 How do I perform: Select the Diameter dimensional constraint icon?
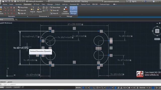(47, 7)
